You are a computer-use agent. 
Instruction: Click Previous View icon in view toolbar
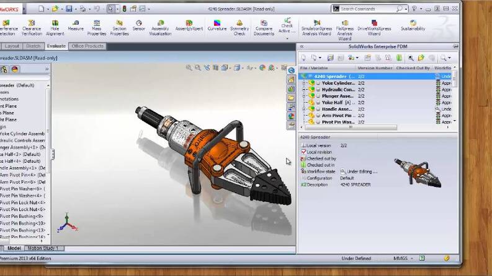point(207,67)
